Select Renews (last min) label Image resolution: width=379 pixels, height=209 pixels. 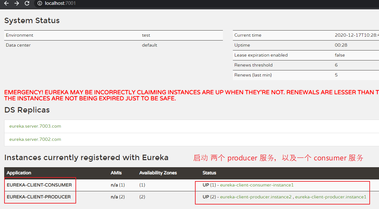253,75
